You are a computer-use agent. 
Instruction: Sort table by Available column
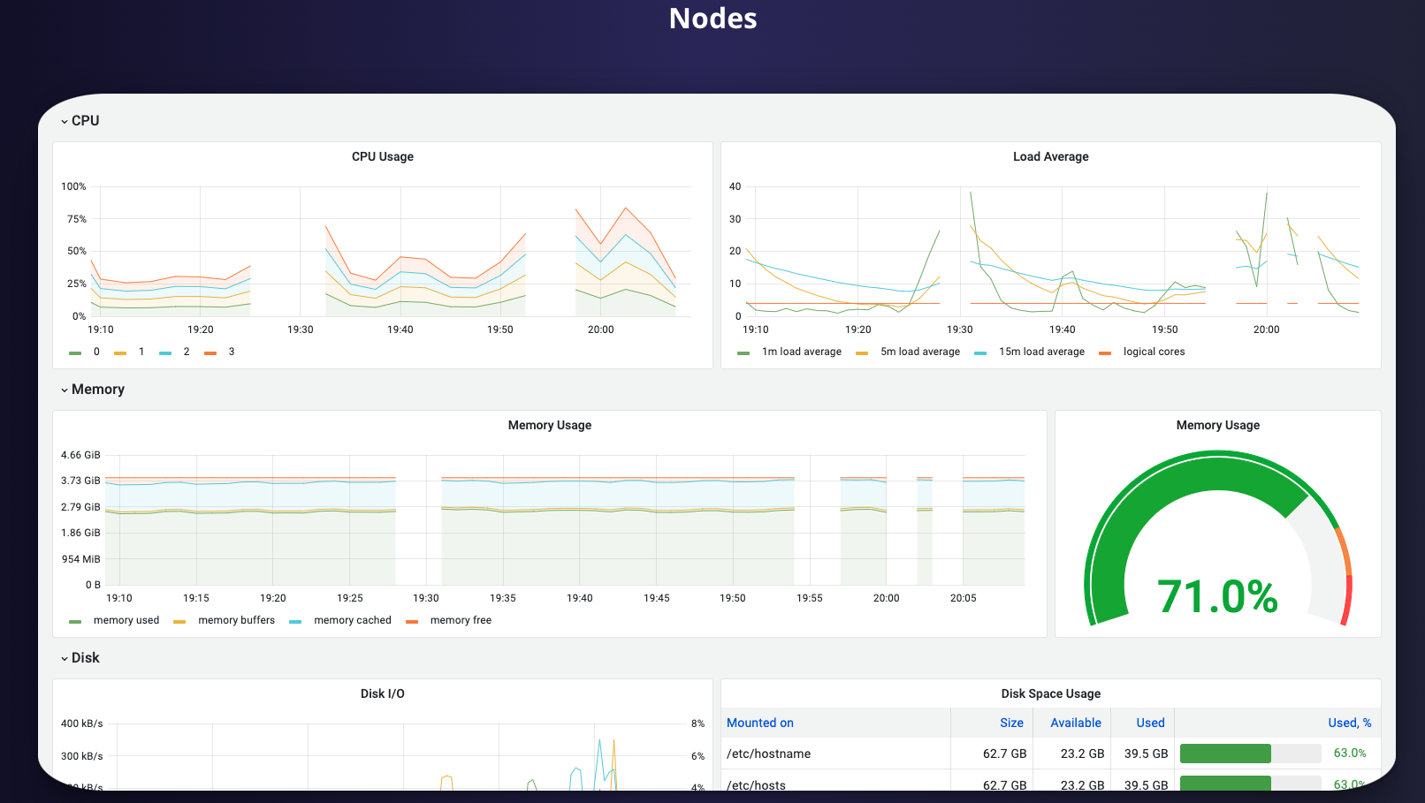coord(1076,723)
